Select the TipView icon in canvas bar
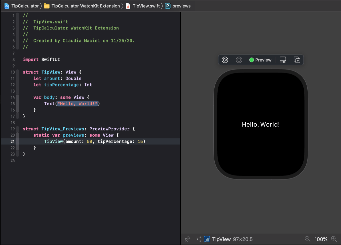The width and height of the screenshot is (341, 245). coord(207,239)
